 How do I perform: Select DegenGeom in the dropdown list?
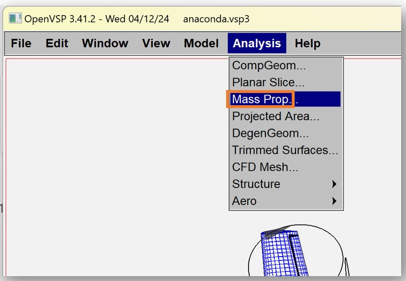point(270,133)
